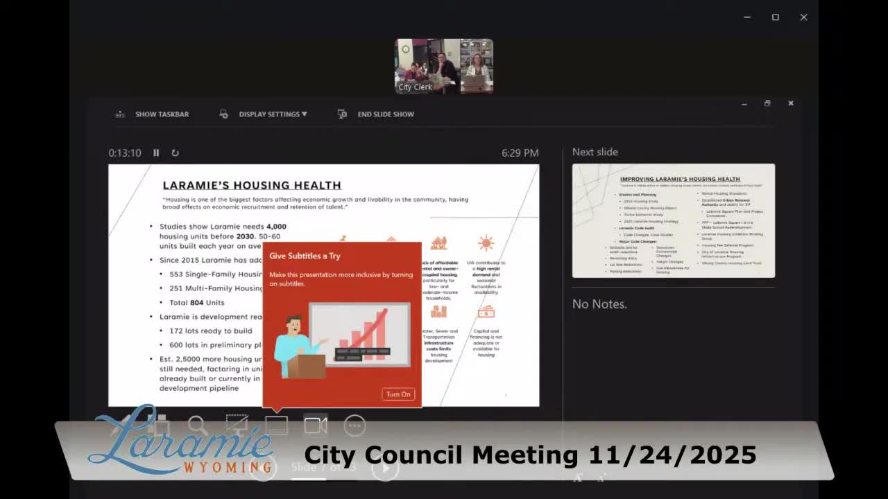Close the outer video window

click(x=803, y=17)
